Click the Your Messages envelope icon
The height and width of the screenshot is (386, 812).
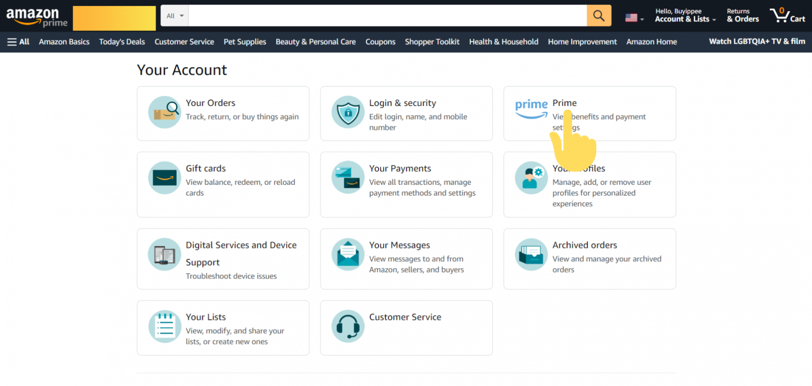point(348,254)
